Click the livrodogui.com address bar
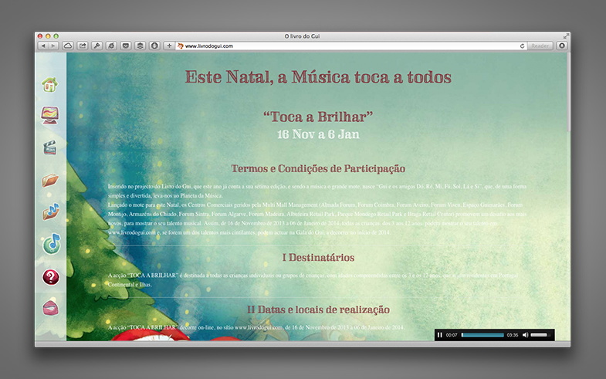 click(x=351, y=46)
